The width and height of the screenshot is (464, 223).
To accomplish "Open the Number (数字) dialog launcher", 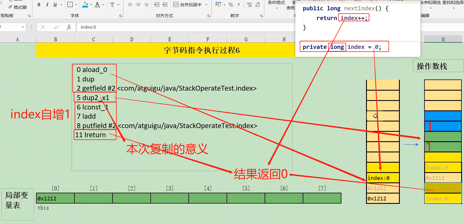I will point(262,16).
